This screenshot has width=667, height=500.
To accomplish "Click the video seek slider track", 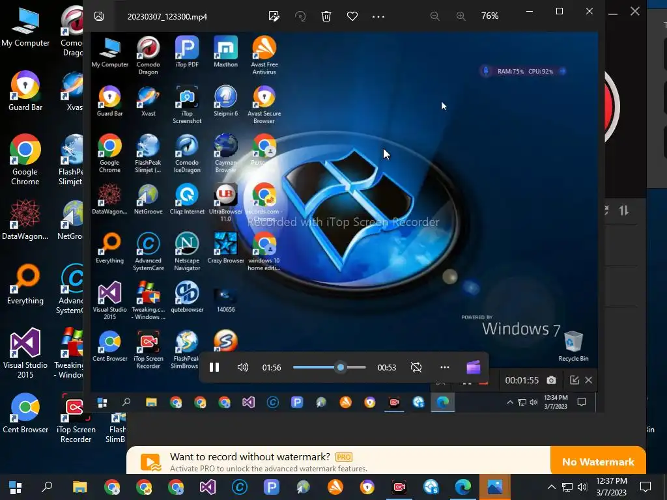I will (329, 367).
